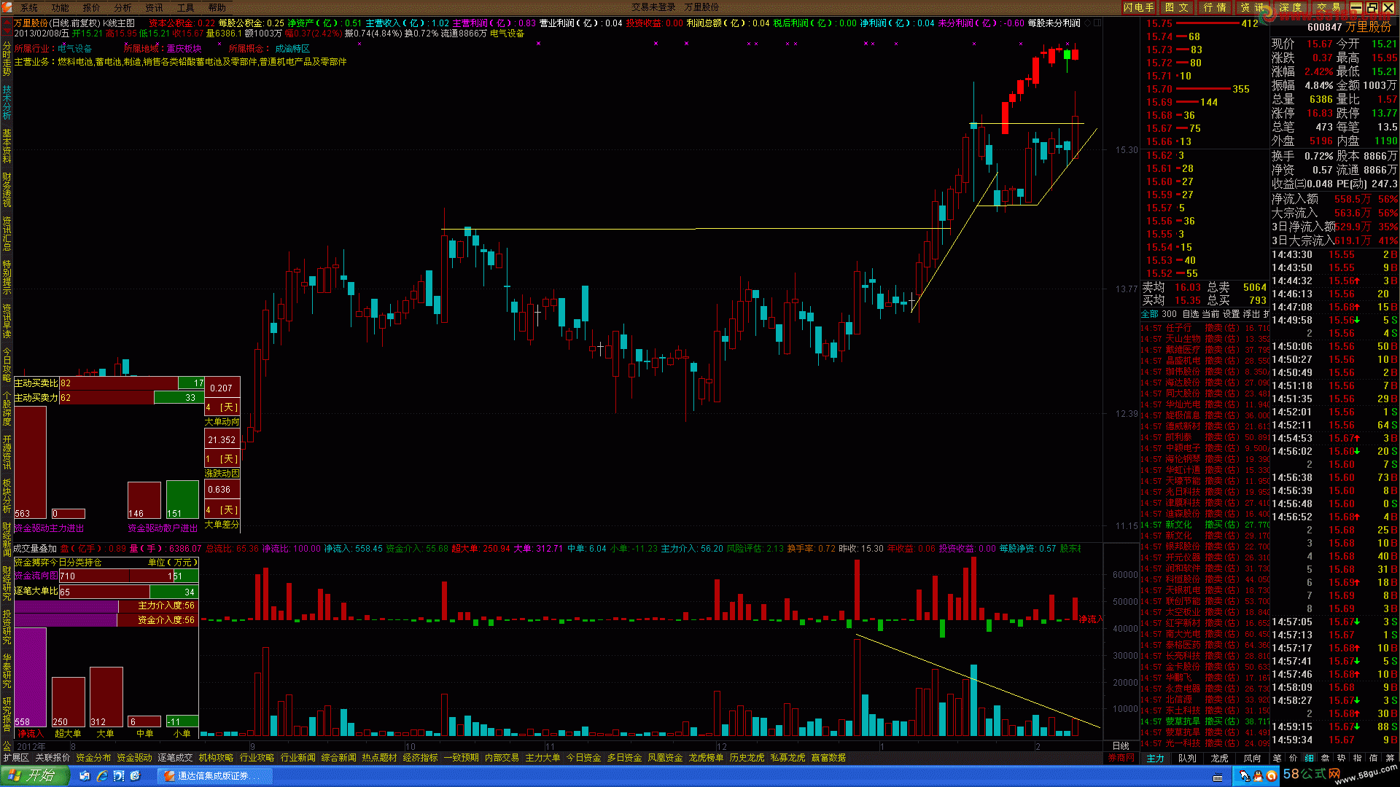
Task: Open the 工具 menu
Action: coord(185,7)
